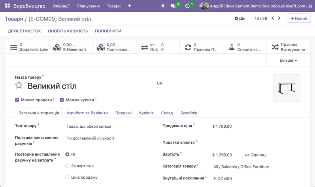
Task: Go to next record arrow
Action: [279, 18]
